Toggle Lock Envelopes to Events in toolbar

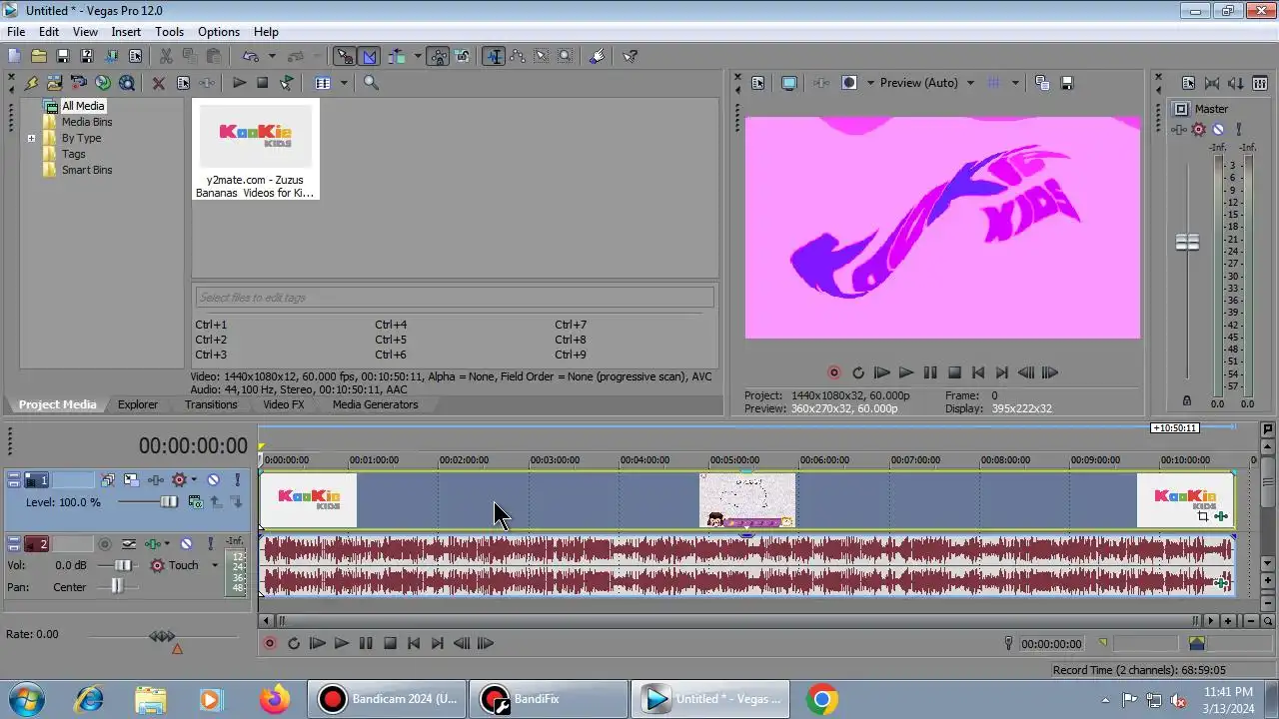pyautogui.click(x=438, y=57)
